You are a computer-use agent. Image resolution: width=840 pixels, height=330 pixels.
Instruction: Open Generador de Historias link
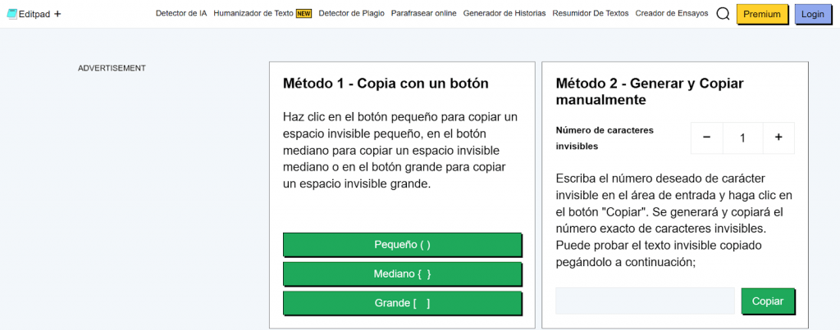point(504,14)
